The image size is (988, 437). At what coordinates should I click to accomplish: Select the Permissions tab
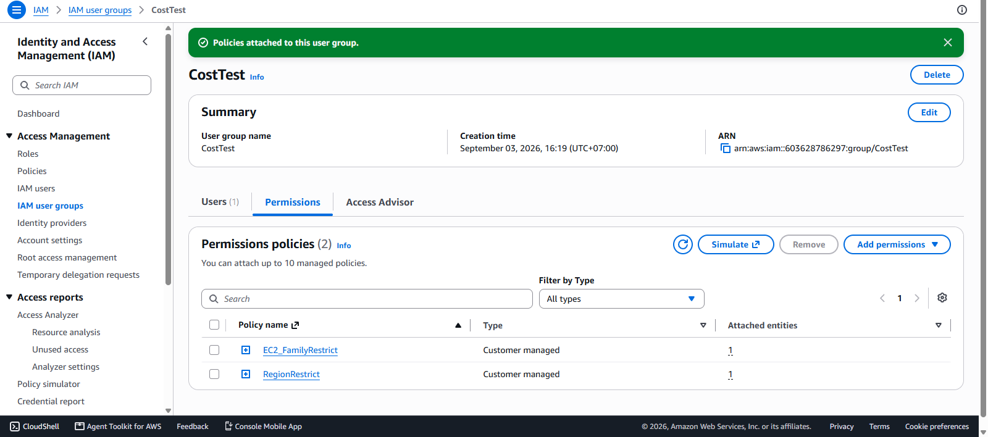pos(293,202)
